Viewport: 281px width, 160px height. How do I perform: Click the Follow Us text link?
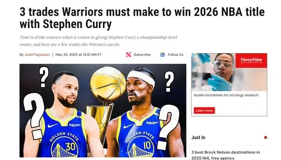click(176, 55)
